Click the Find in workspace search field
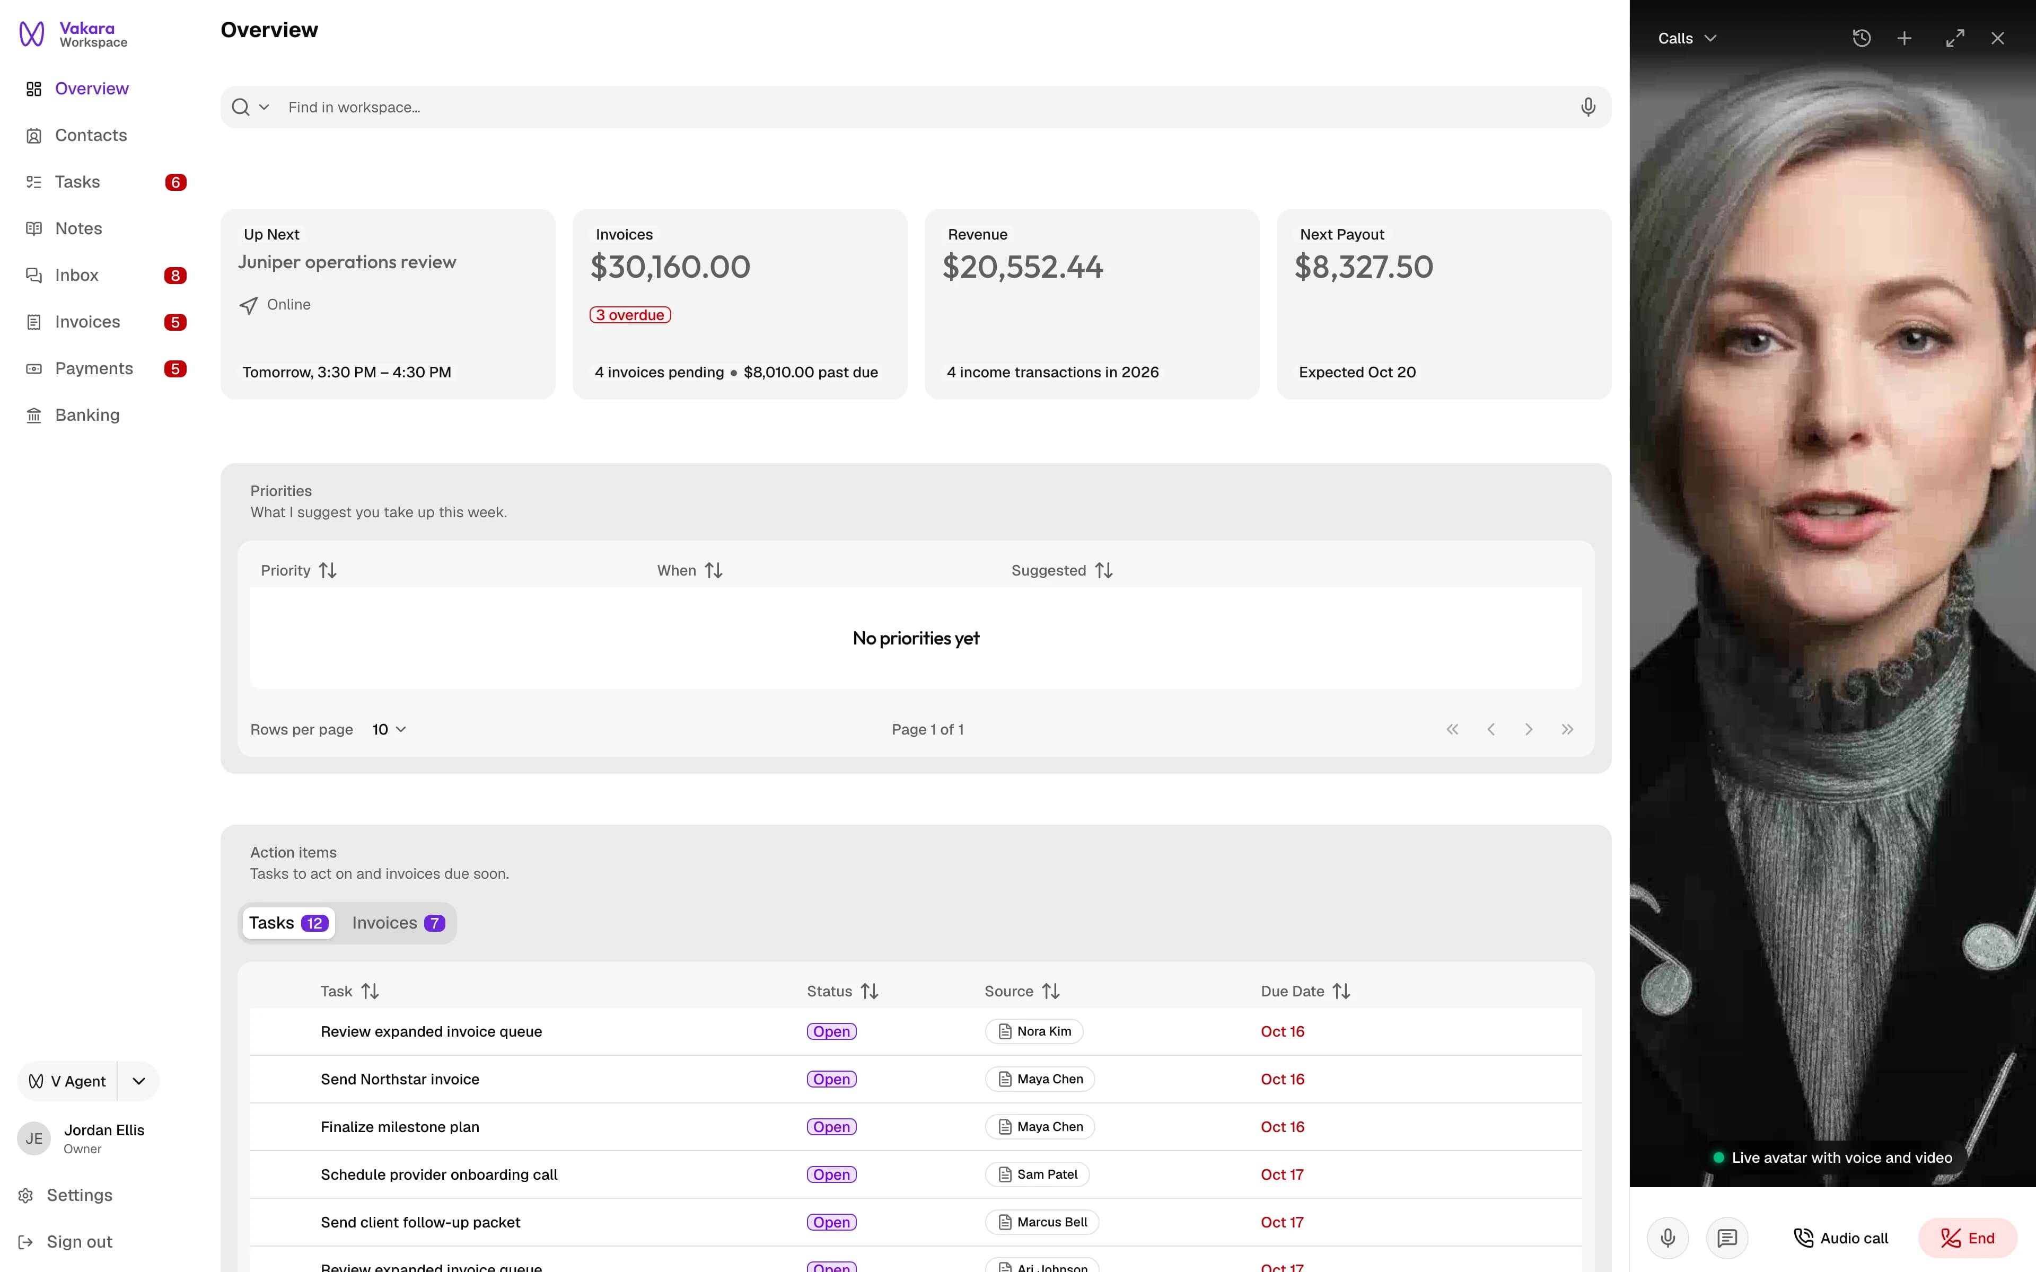Image resolution: width=2036 pixels, height=1272 pixels. point(915,107)
